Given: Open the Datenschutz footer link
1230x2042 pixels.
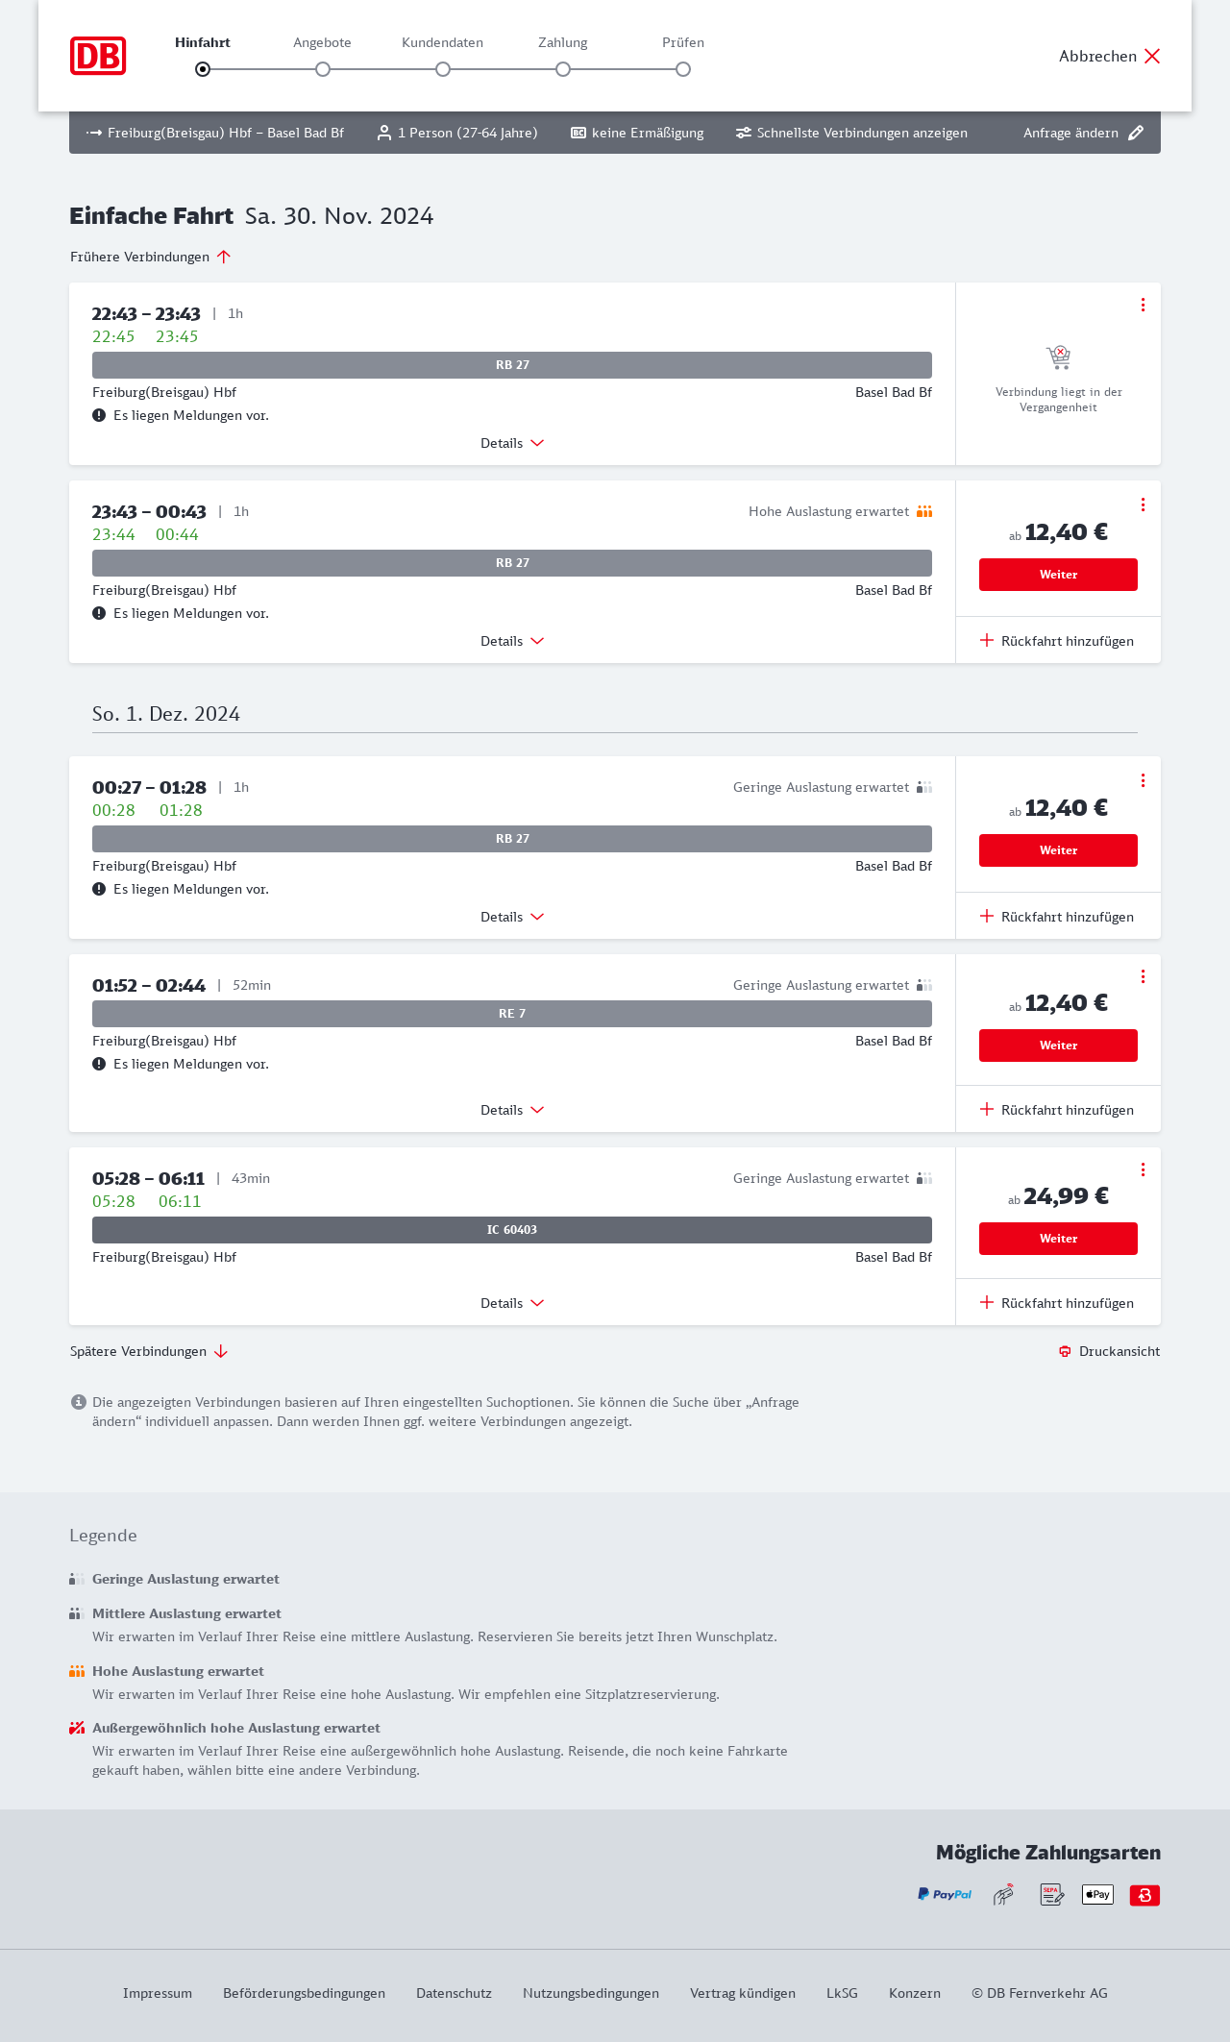Looking at the screenshot, I should click(454, 1993).
